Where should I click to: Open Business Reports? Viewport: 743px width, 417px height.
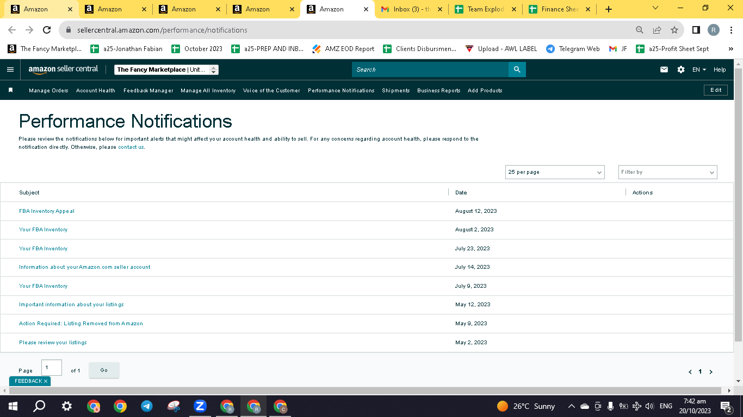pos(439,91)
